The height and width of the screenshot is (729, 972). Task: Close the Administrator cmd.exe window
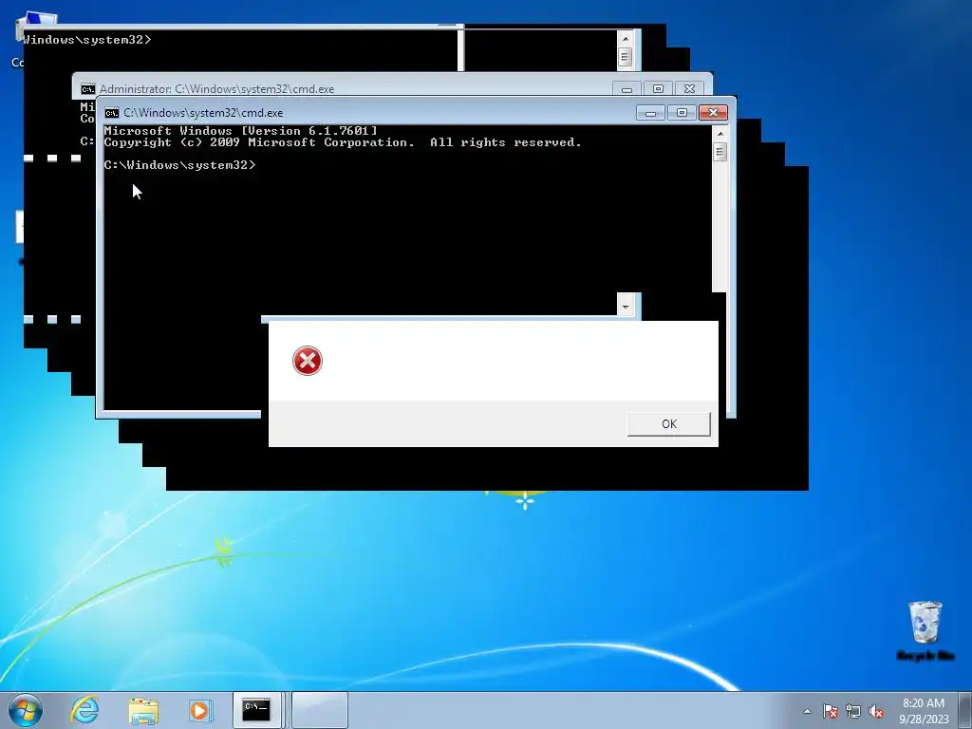(689, 89)
